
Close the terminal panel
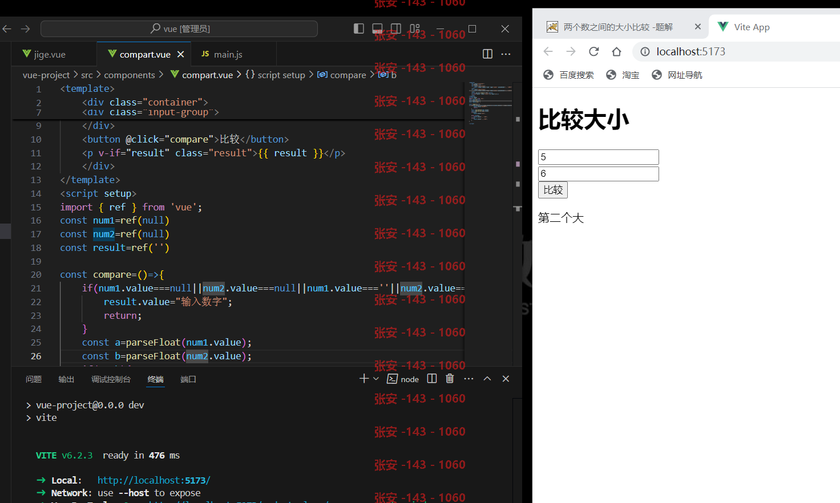tap(506, 379)
